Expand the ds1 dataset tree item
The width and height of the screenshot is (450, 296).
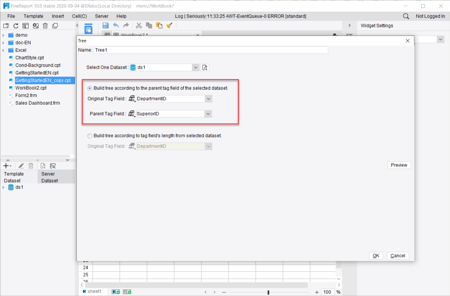pos(3,187)
